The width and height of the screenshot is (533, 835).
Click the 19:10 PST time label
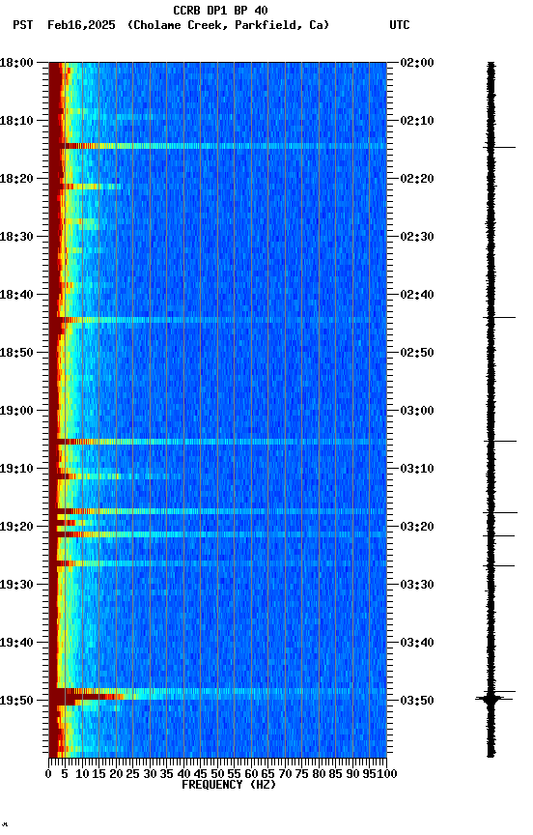coord(16,469)
